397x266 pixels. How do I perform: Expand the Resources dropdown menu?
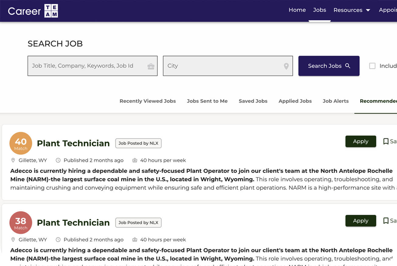352,10
